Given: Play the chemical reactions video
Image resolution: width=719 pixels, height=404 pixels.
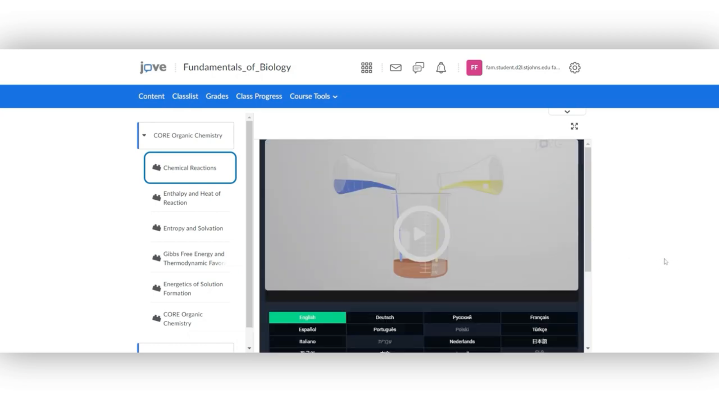Looking at the screenshot, I should 421,234.
